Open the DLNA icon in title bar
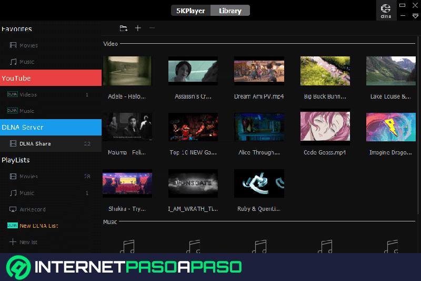 click(386, 11)
